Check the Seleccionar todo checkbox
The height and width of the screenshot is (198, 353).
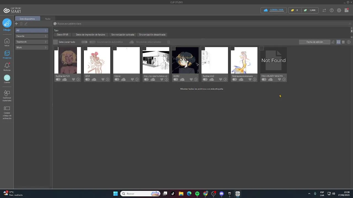point(56,42)
